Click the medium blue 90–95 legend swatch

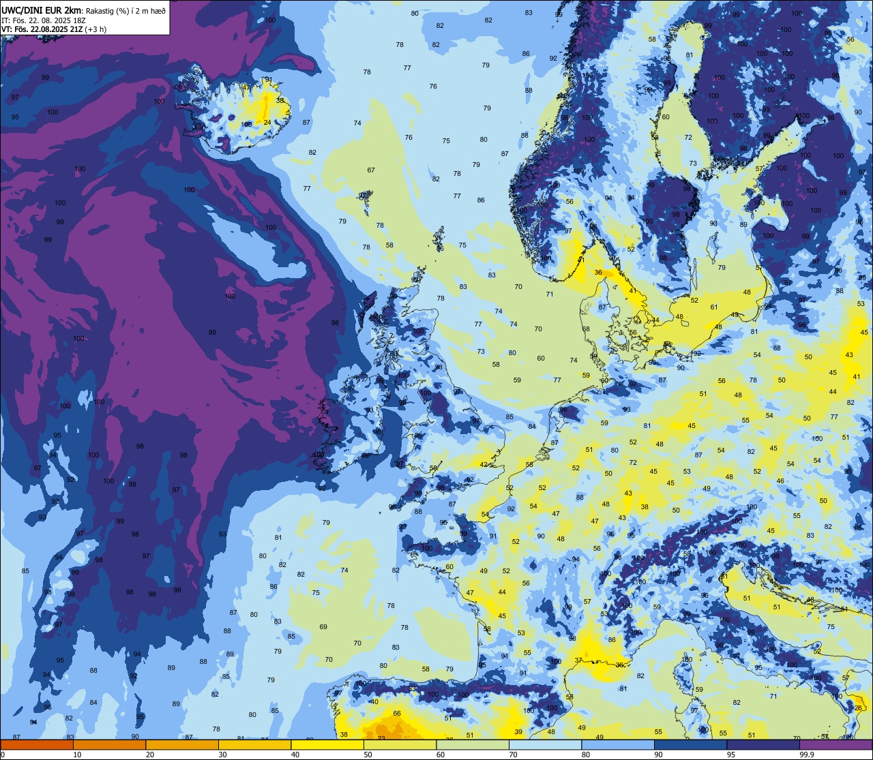690,744
